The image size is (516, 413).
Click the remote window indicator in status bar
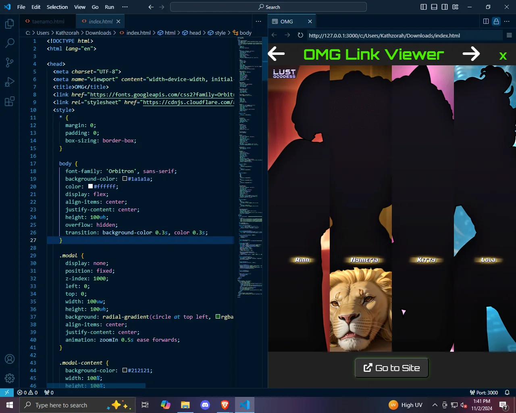[7, 392]
